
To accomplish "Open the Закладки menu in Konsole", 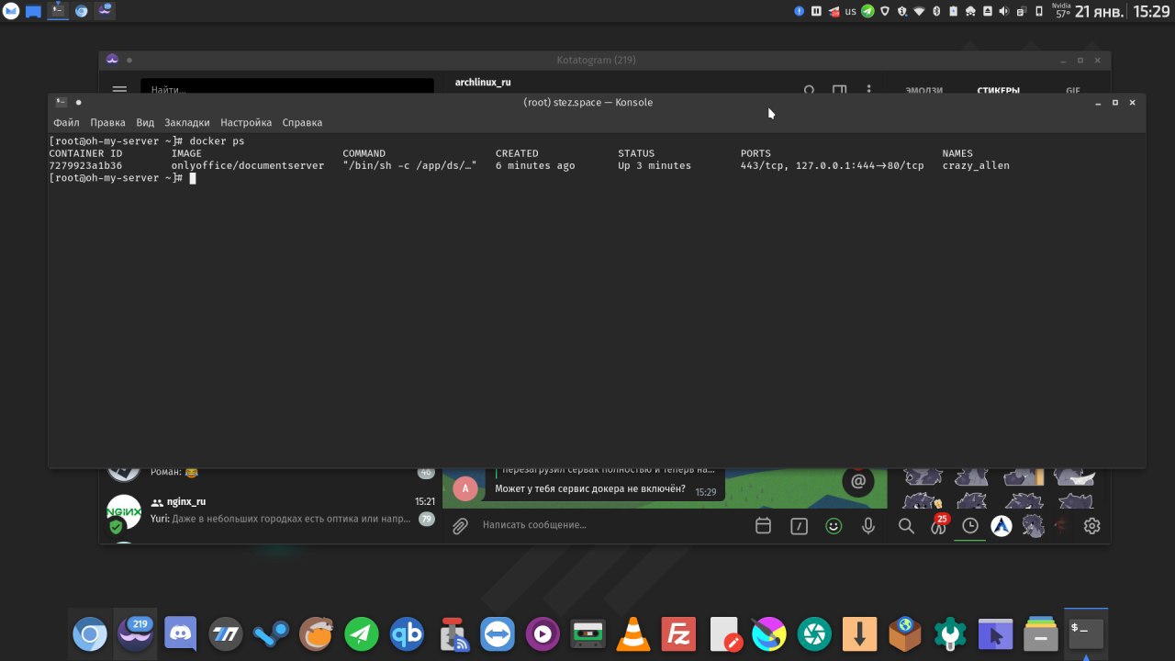I will click(187, 122).
